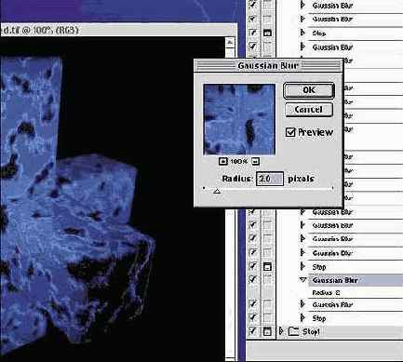Screen dimensions: 403x362
Task: Click OK in the Gaussian Blur dialog
Action: coord(309,90)
